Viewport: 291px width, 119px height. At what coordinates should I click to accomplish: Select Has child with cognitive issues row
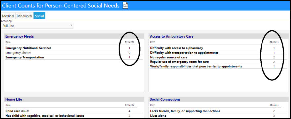pos(74,116)
